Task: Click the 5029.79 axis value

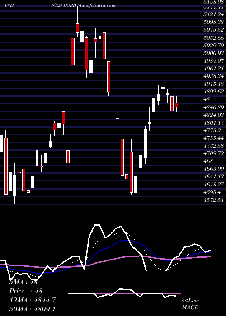Action: pos(213,45)
